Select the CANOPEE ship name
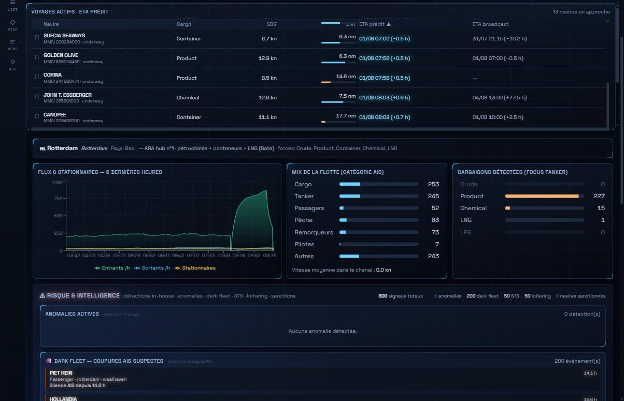The width and height of the screenshot is (624, 401). [x=54, y=114]
